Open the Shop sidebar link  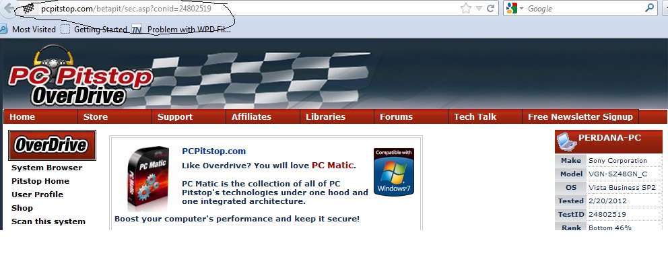[22, 208]
